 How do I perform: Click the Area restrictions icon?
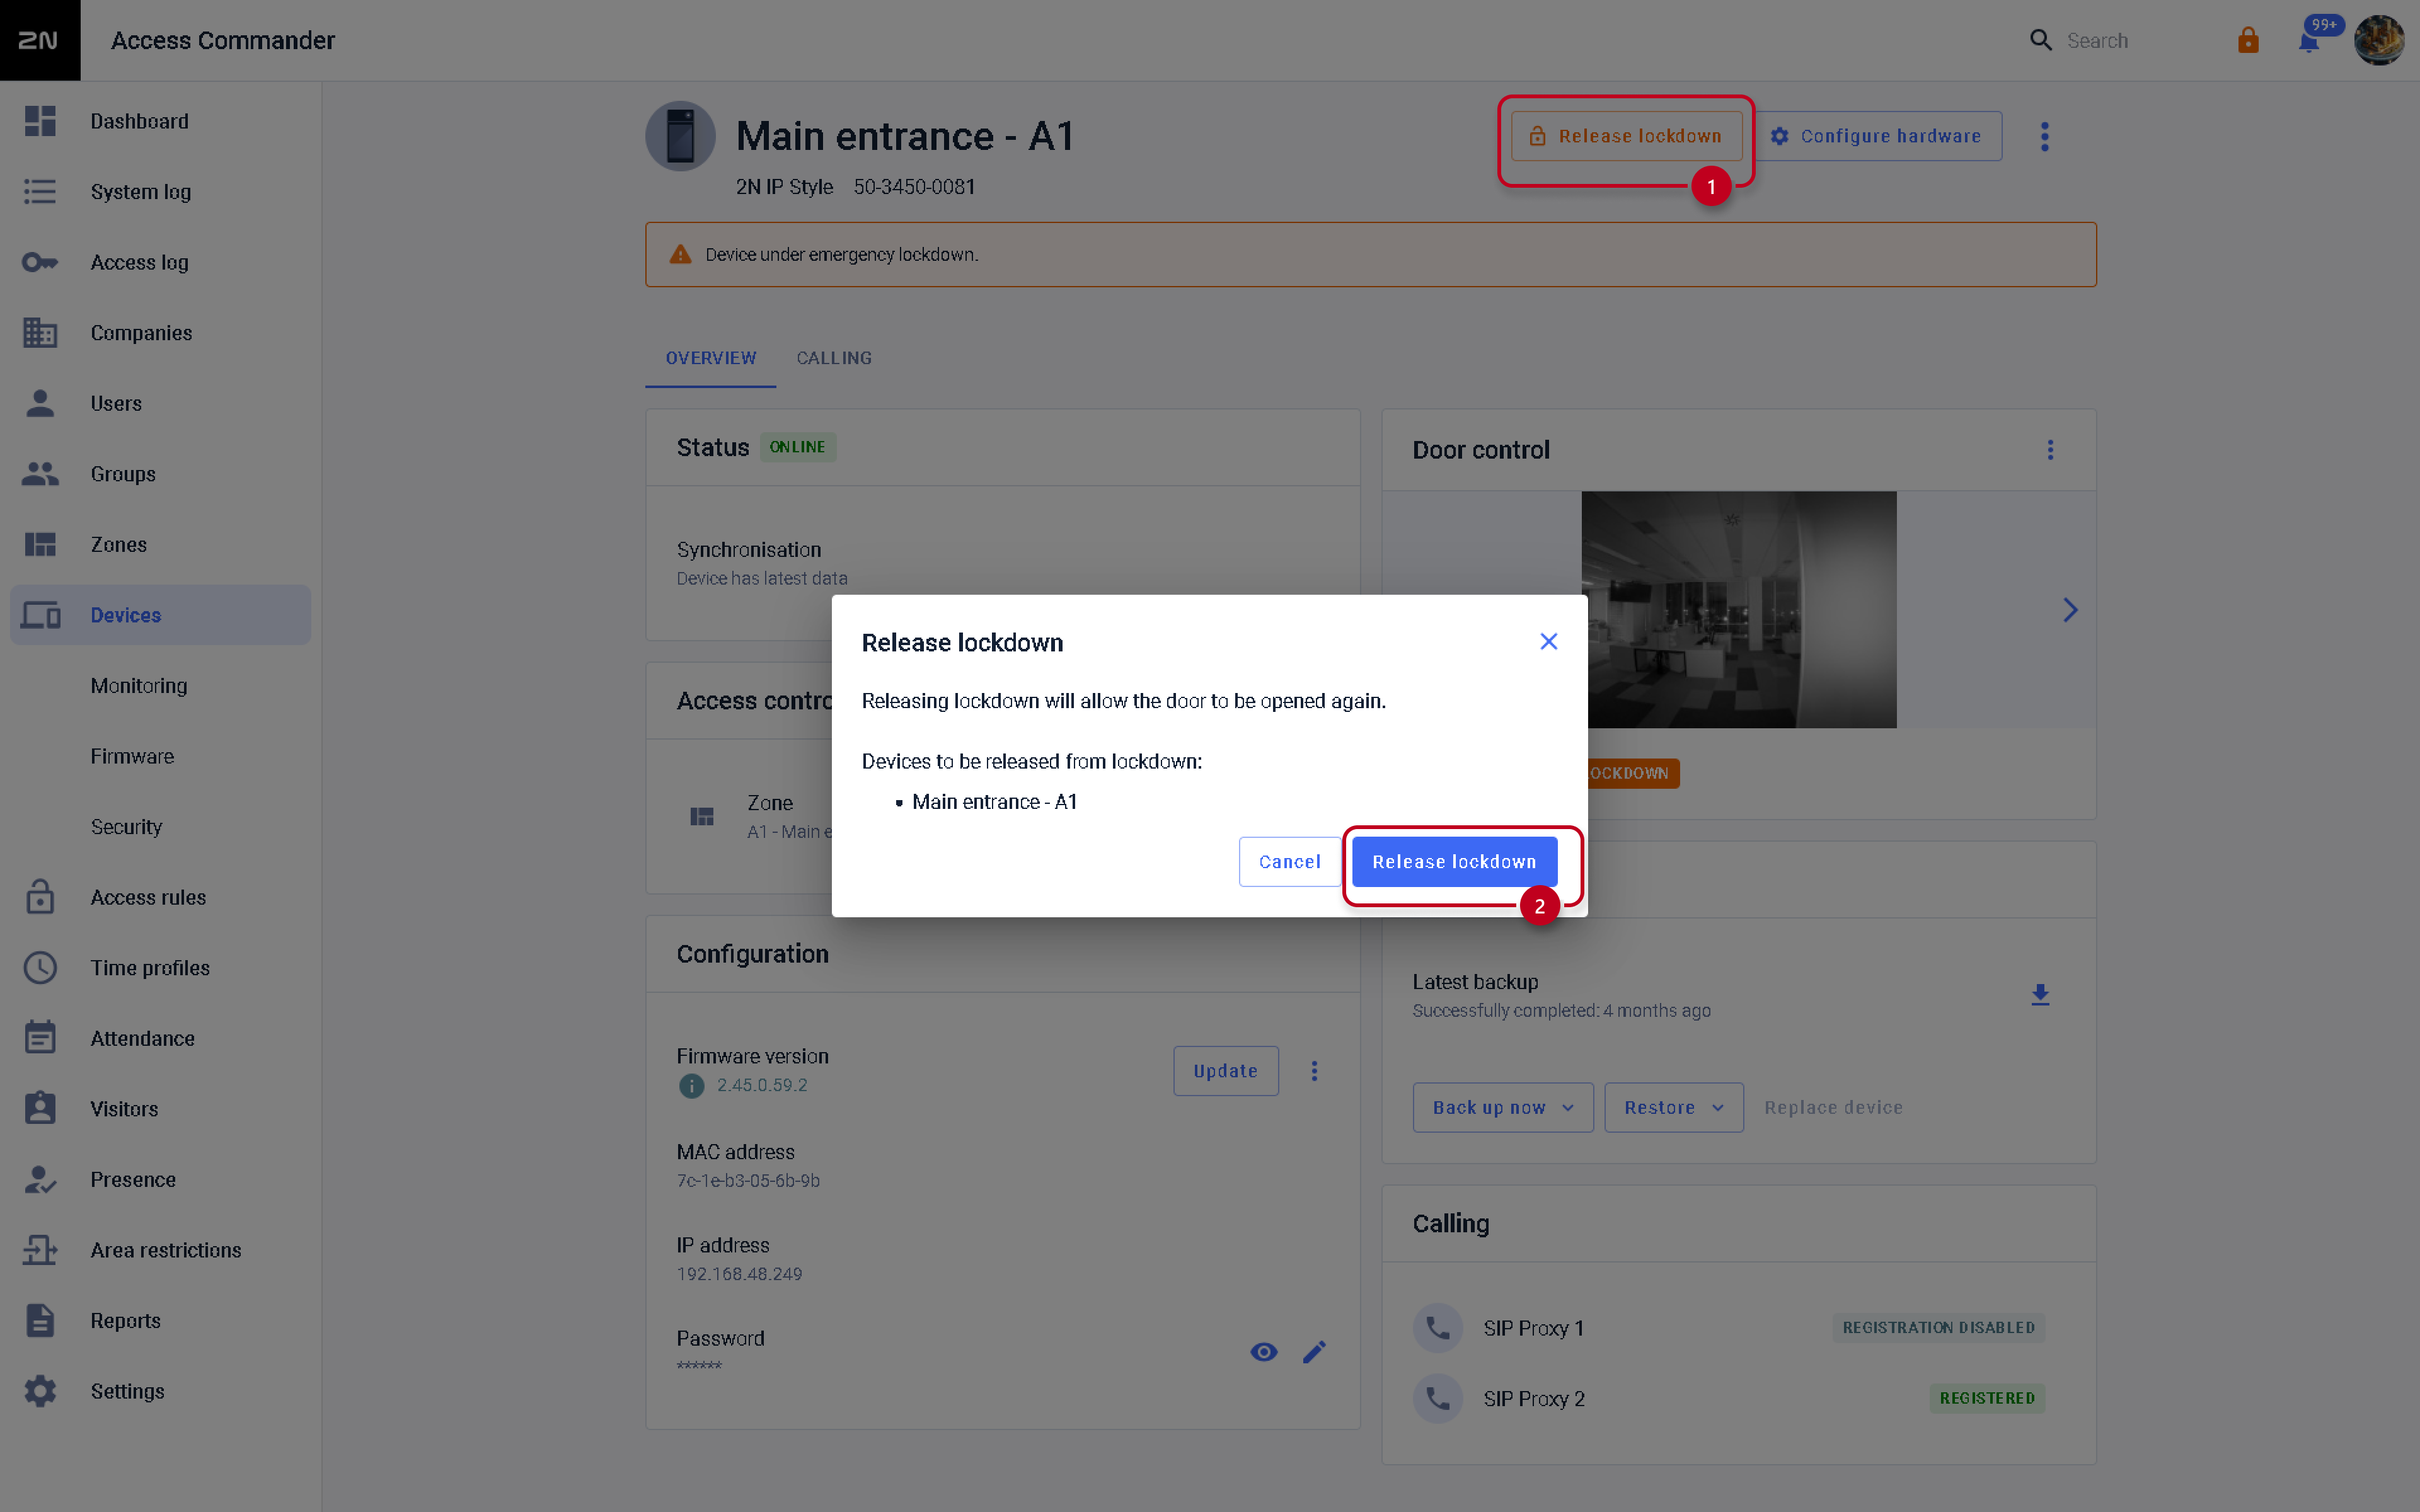coord(40,1250)
